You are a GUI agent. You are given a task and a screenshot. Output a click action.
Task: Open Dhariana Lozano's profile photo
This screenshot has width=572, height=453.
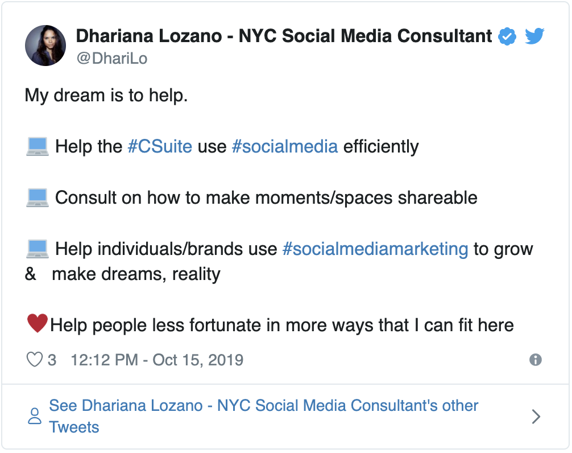coord(45,46)
